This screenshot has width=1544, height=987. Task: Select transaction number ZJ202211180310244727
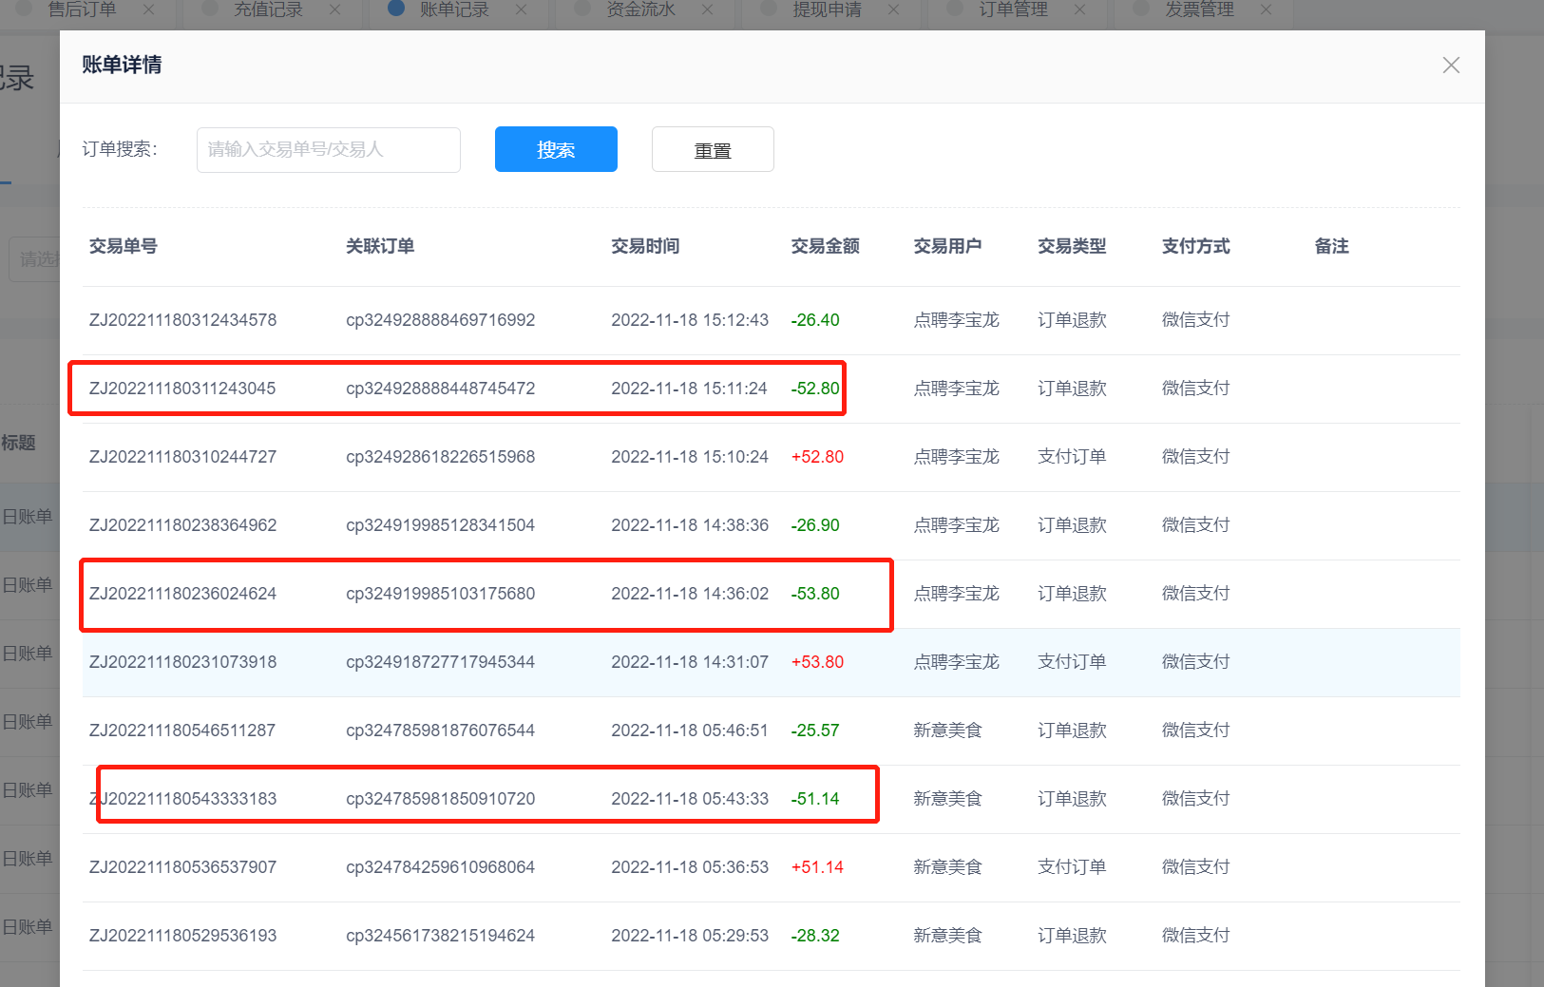183,457
